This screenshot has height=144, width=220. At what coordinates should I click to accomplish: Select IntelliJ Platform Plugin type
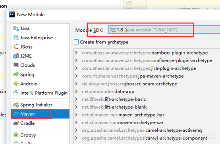40,93
